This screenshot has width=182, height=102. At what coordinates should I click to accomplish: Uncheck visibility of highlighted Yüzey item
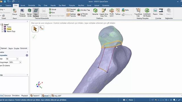[x=3, y=29]
